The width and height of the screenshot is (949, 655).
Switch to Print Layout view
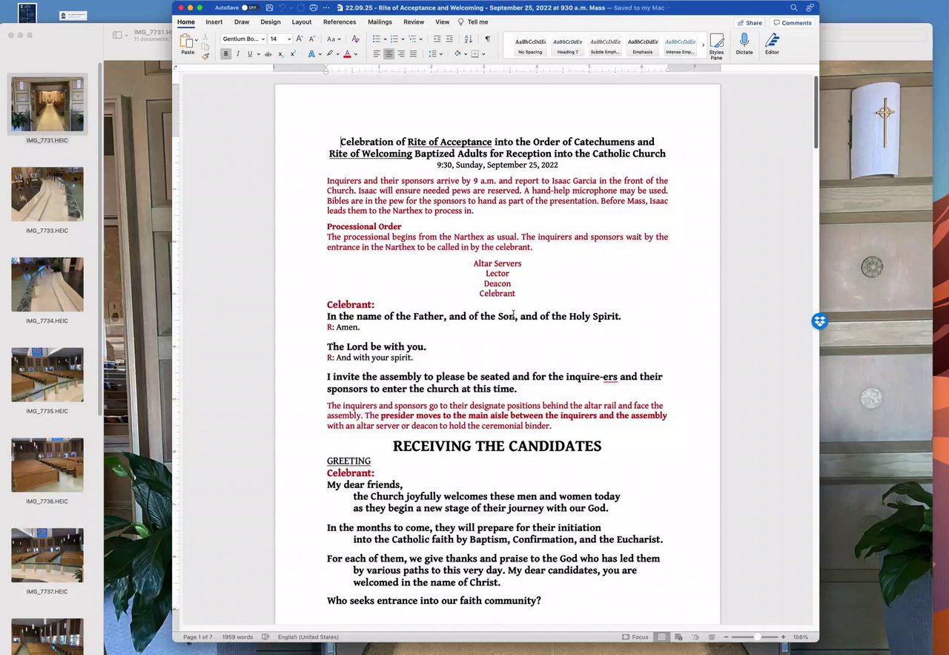[662, 637]
